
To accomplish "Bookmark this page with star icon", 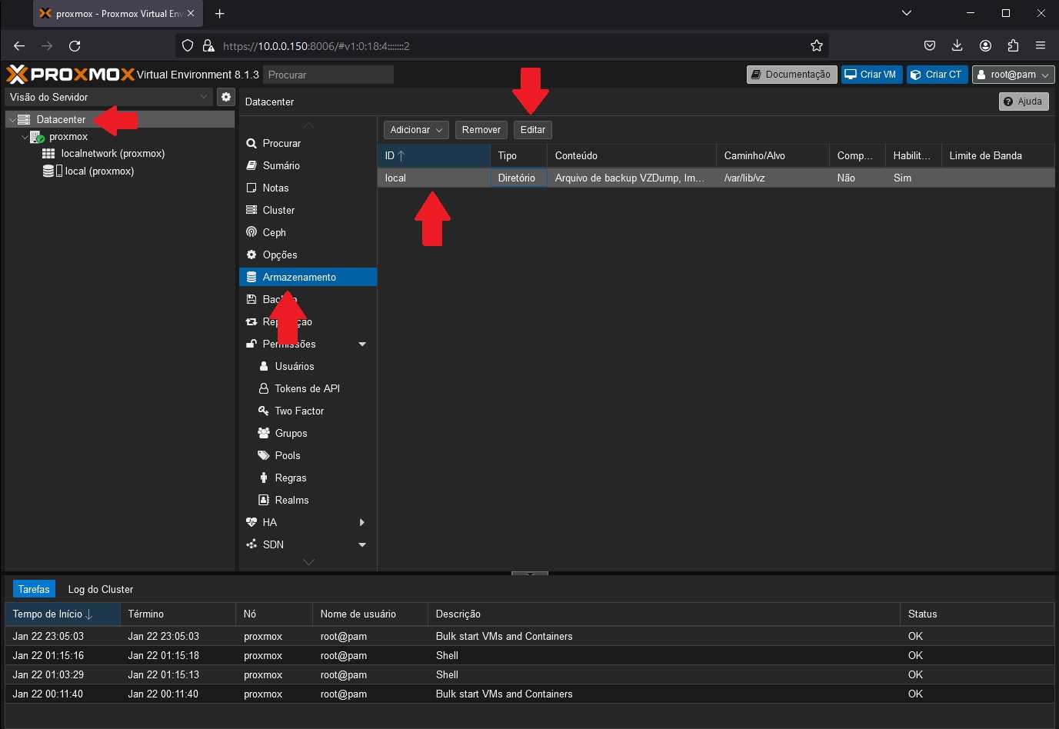I will pyautogui.click(x=817, y=46).
